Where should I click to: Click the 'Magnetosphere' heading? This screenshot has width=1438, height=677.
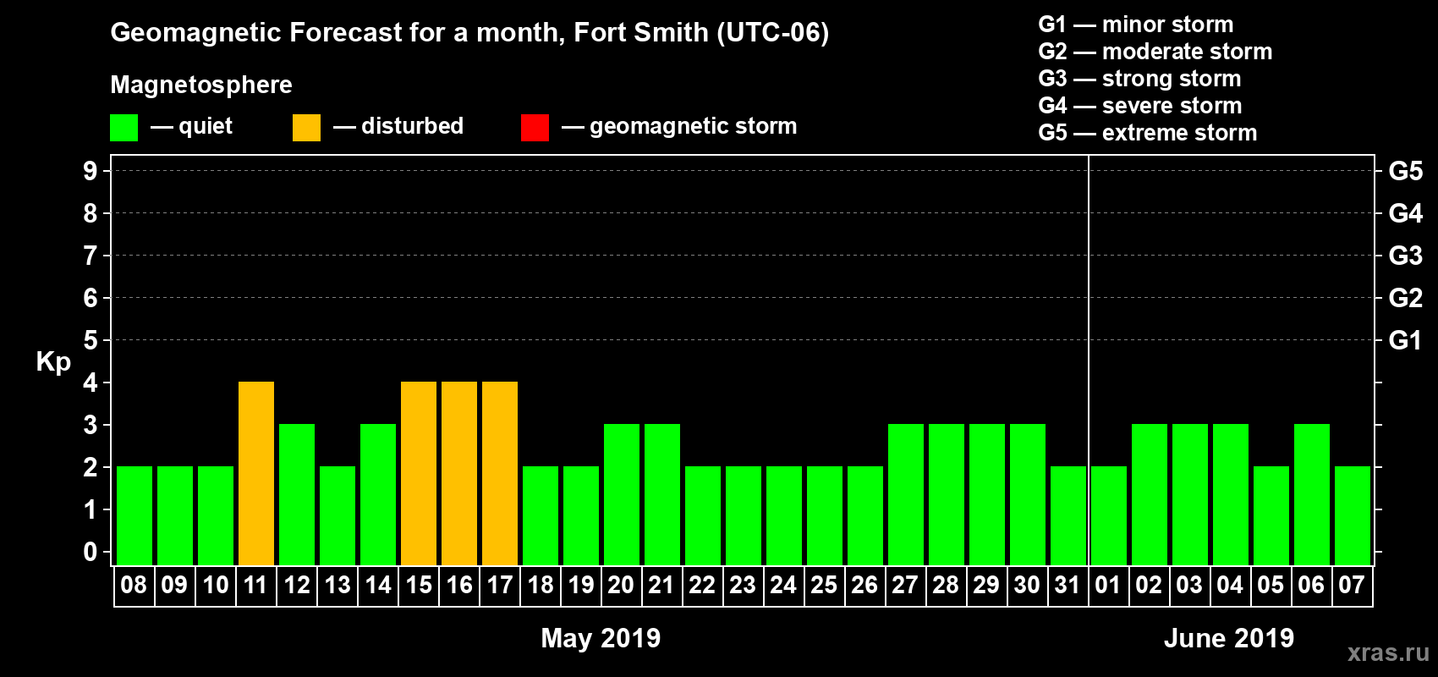[201, 85]
